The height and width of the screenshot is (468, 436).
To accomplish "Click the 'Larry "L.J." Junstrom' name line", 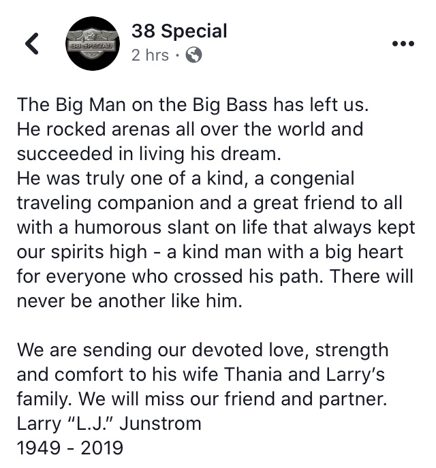I will 109,424.
